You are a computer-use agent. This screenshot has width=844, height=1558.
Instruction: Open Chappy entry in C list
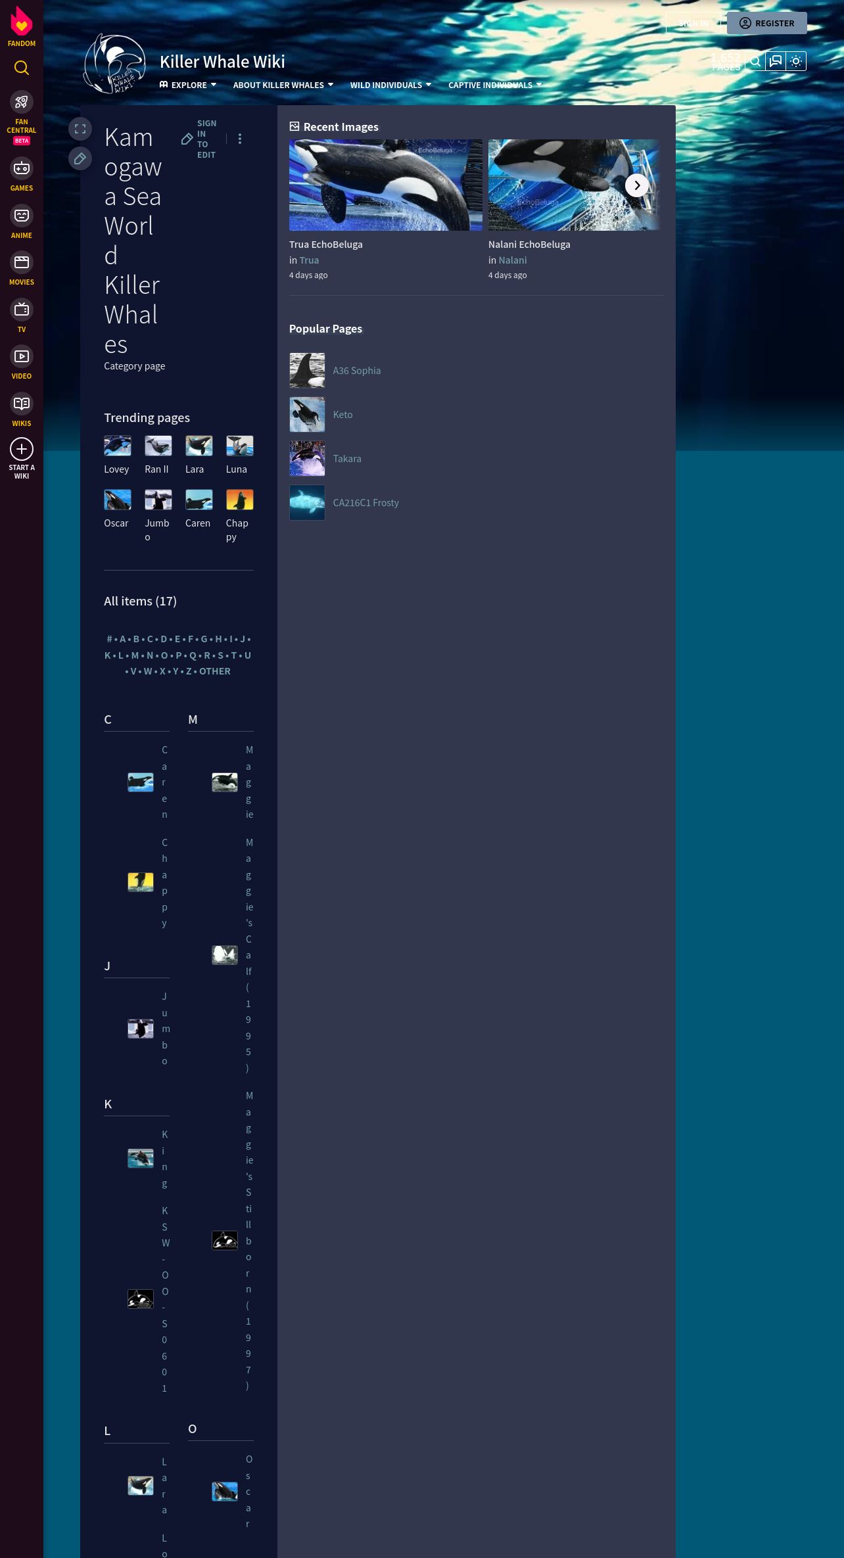tap(164, 883)
